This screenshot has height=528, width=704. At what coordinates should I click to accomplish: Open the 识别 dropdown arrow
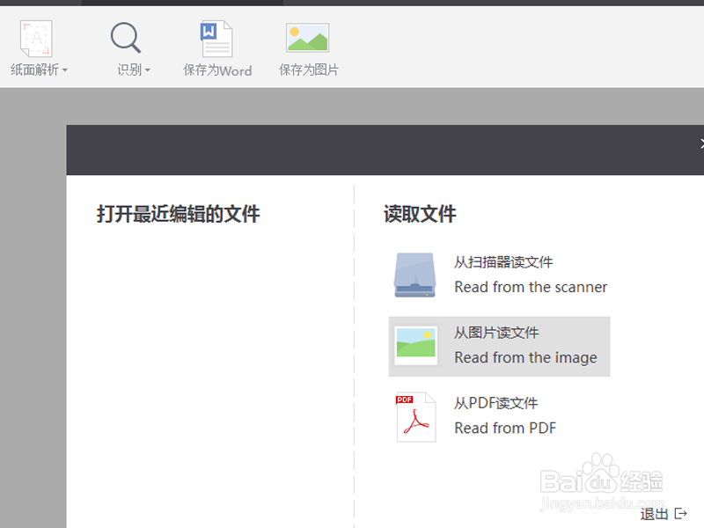click(x=148, y=70)
